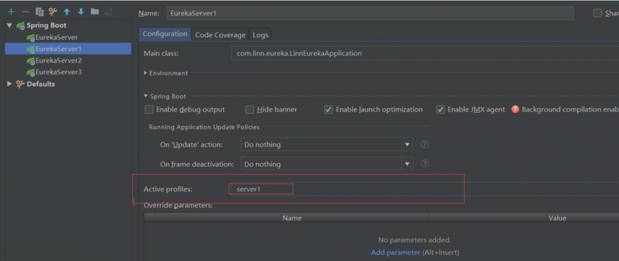Screen dimensions: 619x261
Task: Add new configuration with plus icon
Action: 11,12
